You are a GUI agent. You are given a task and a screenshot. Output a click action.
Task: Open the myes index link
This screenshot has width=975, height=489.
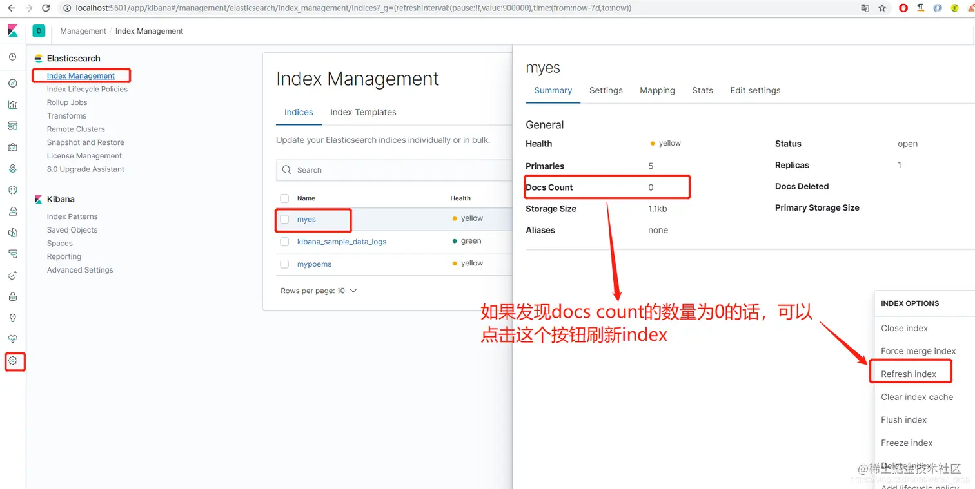click(306, 220)
